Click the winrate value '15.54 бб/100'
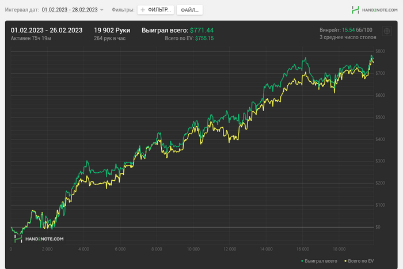Image resolution: width=403 pixels, height=269 pixels. pos(357,30)
